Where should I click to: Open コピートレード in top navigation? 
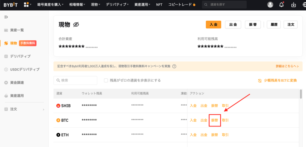(x=180, y=5)
